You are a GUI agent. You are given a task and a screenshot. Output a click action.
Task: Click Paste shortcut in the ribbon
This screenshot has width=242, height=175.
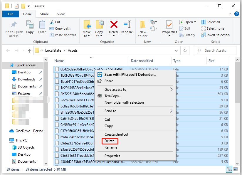[x=63, y=35]
